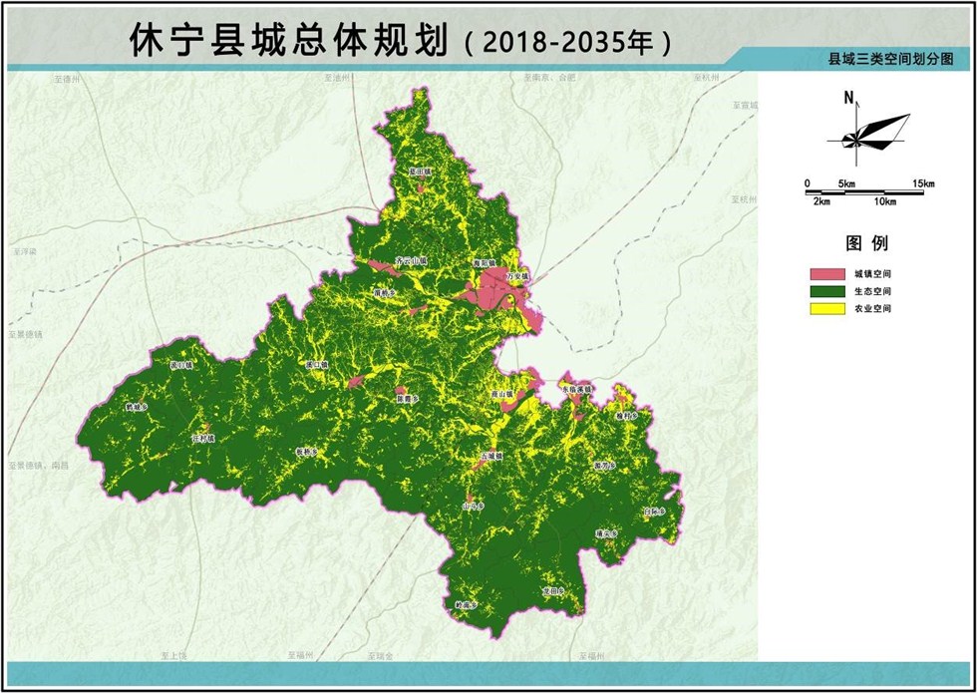The width and height of the screenshot is (977, 693).
Task: Click the 10km scale bar label
Action: (x=885, y=201)
